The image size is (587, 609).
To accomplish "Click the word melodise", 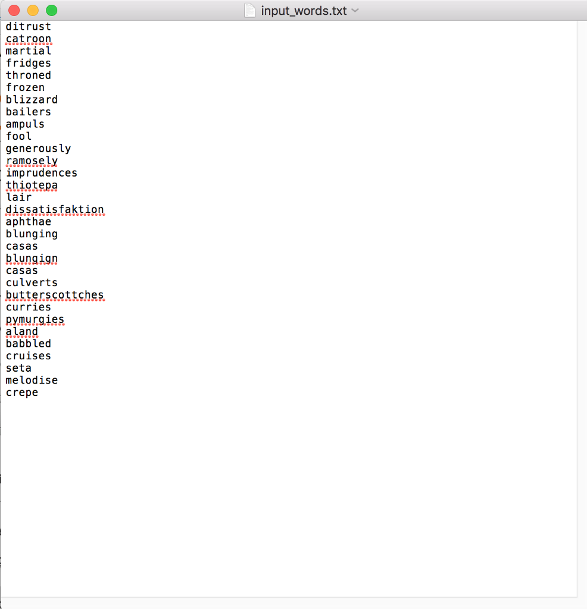I will tap(32, 380).
